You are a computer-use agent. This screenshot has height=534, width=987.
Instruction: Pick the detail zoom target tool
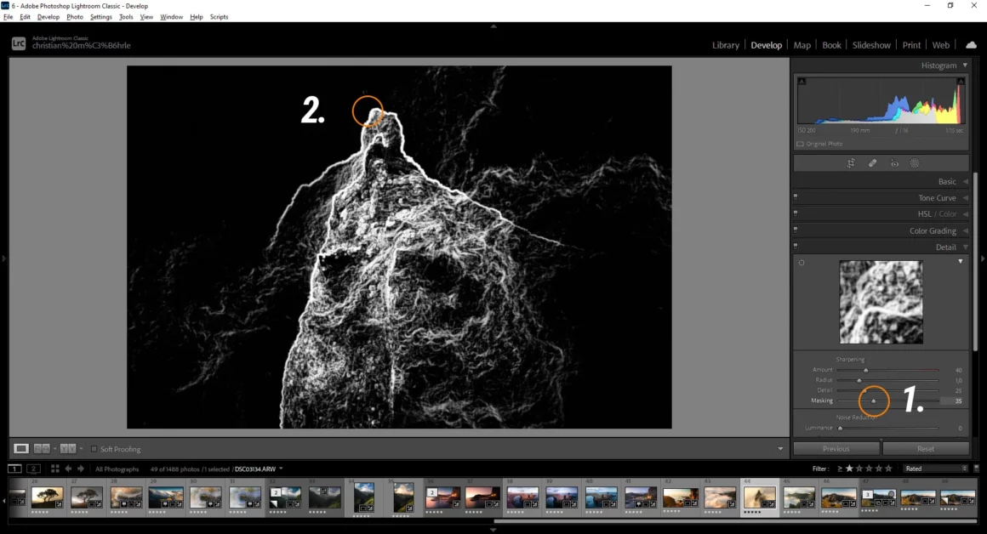pos(802,263)
